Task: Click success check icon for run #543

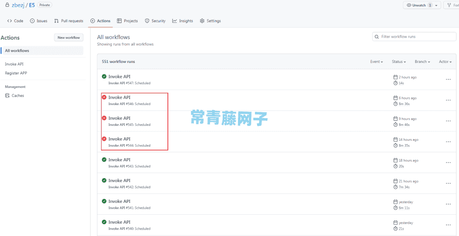Action: (x=104, y=159)
